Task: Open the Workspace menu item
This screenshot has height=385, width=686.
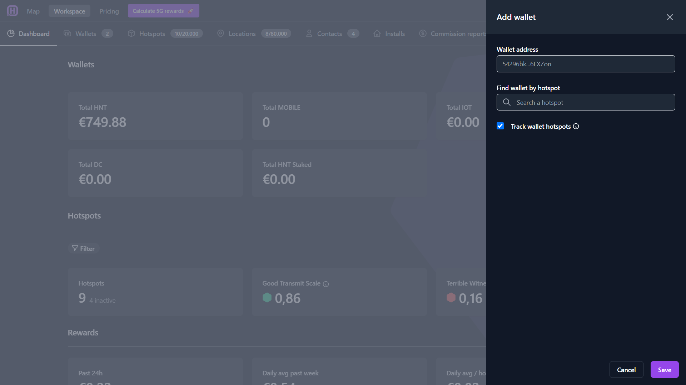Action: tap(69, 11)
